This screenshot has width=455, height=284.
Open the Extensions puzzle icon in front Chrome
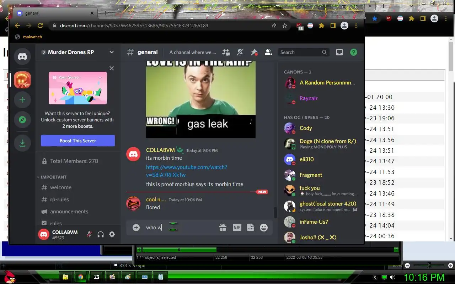[x=322, y=26]
